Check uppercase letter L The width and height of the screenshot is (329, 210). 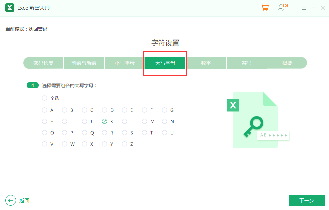click(x=124, y=121)
